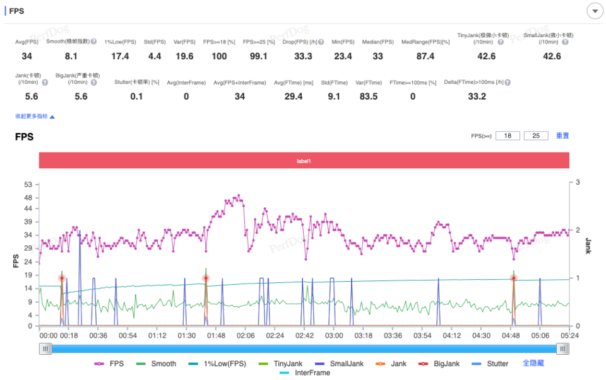The width and height of the screenshot is (606, 380).
Task: Expand the FPS panel dropdown arrow
Action: [595, 11]
